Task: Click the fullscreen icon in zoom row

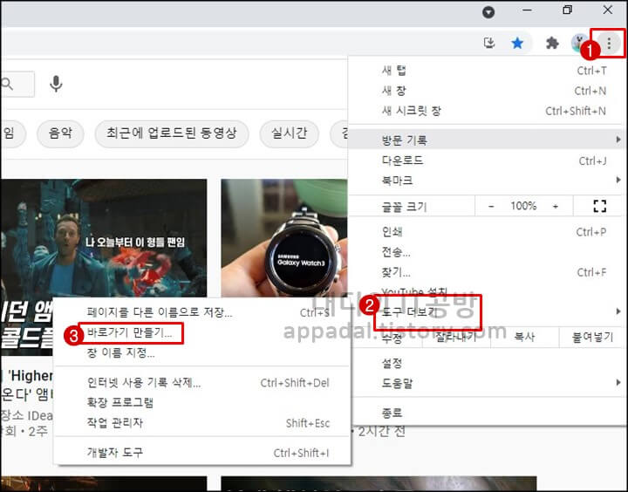Action: [599, 206]
